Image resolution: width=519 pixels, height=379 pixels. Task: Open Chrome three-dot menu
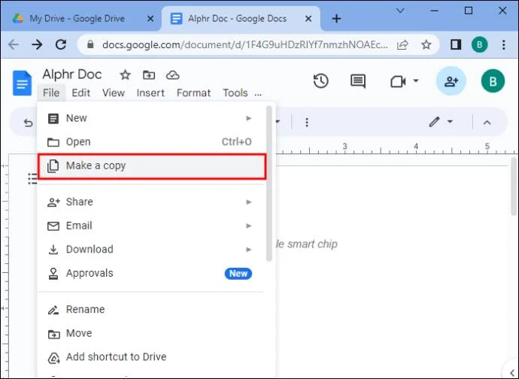(503, 44)
